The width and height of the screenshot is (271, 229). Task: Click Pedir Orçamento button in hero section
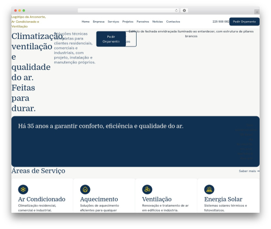pyautogui.click(x=111, y=39)
